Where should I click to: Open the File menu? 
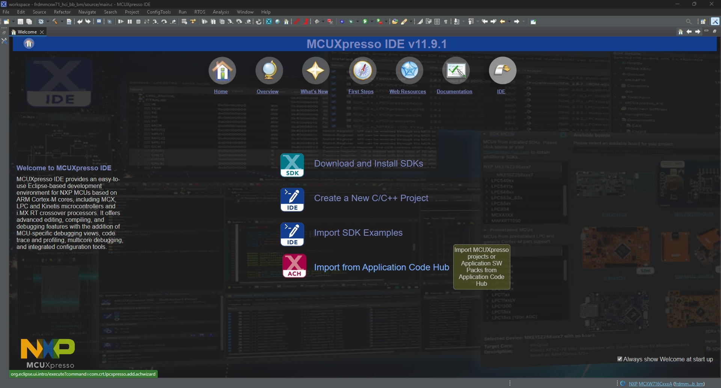[6, 12]
